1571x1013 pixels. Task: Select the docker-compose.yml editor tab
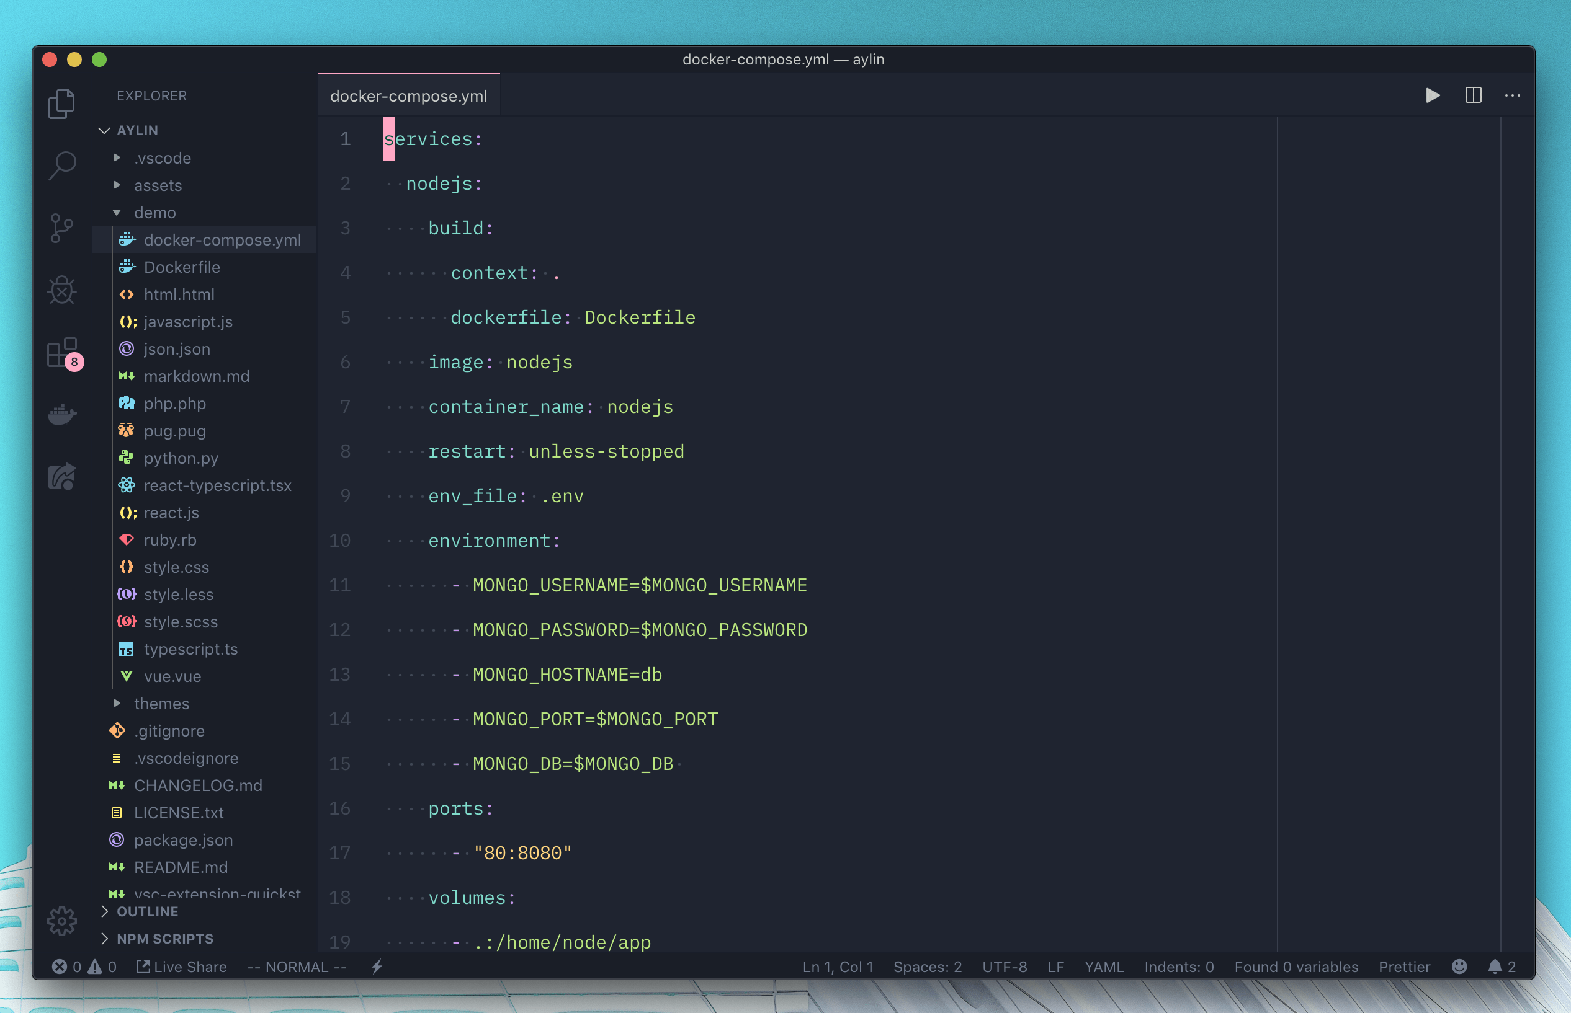point(408,96)
